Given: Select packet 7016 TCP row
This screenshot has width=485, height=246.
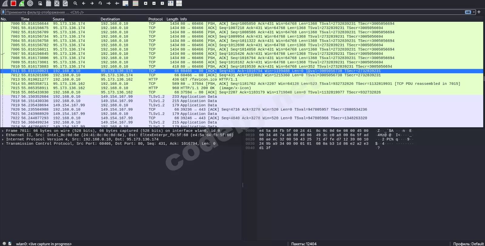Looking at the screenshot, I should click(242, 92).
